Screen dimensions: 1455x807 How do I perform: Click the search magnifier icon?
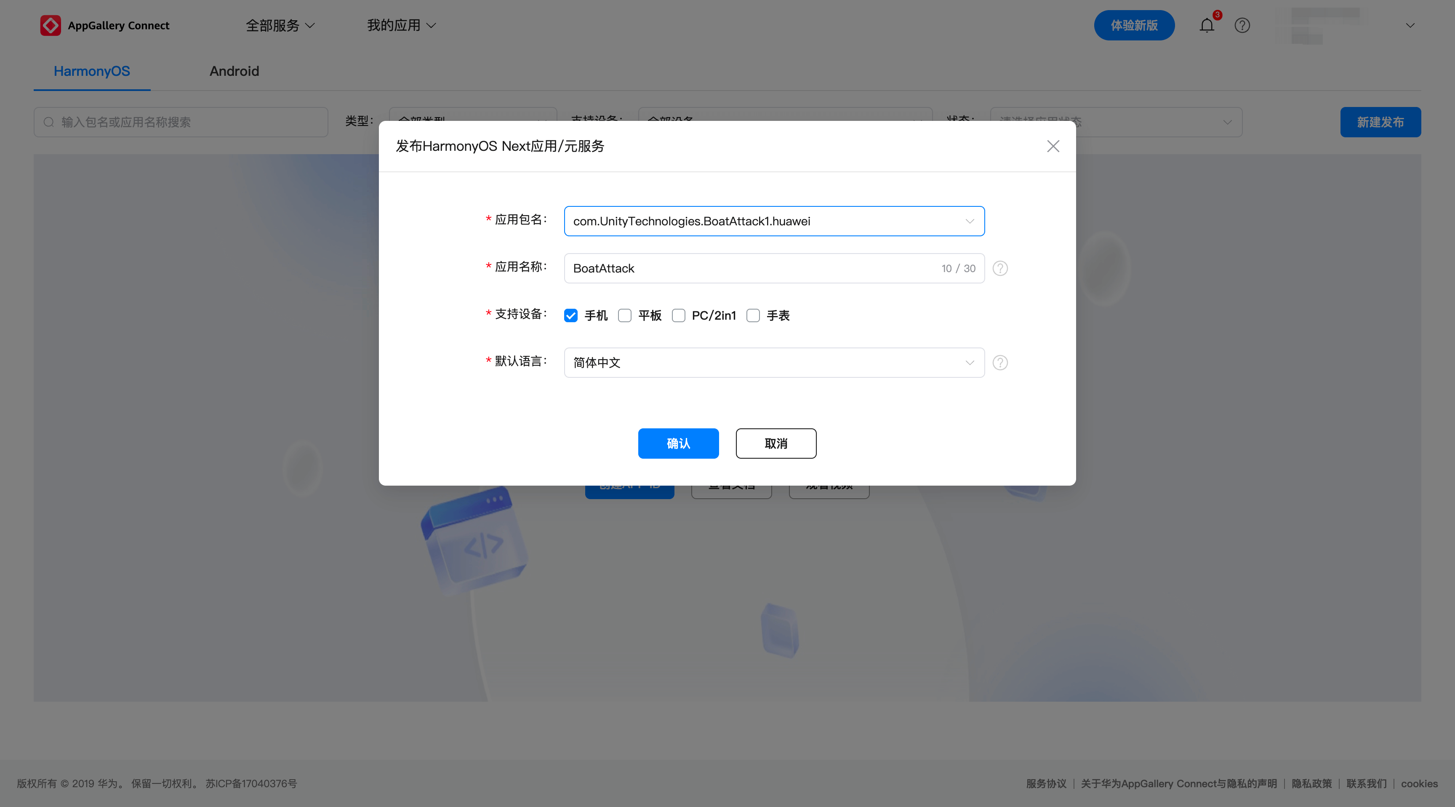[49, 122]
